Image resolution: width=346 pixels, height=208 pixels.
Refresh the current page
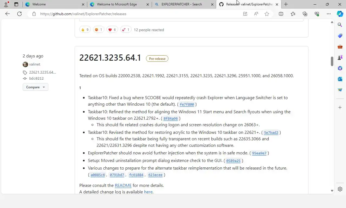[x=19, y=14]
